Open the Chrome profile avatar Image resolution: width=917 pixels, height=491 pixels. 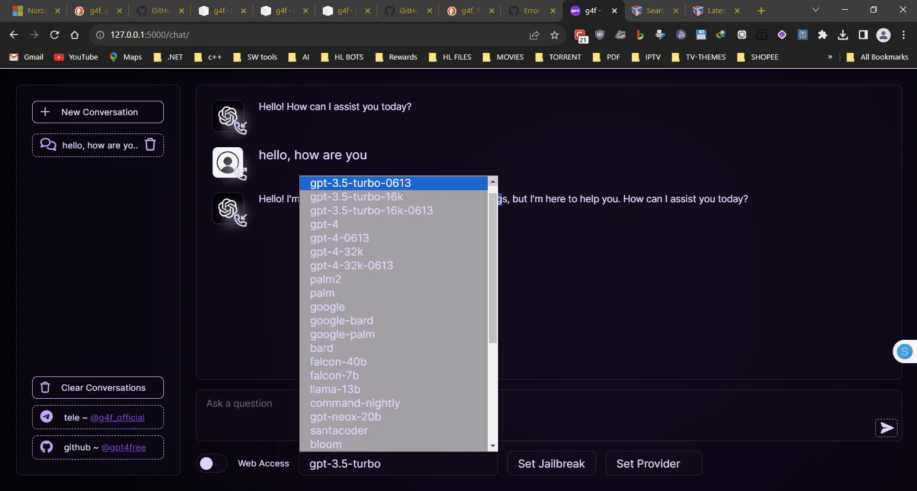click(884, 35)
